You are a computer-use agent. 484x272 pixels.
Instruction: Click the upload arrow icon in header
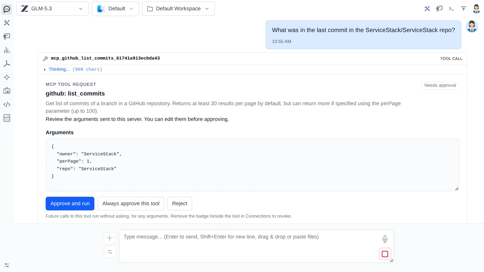click(x=463, y=8)
